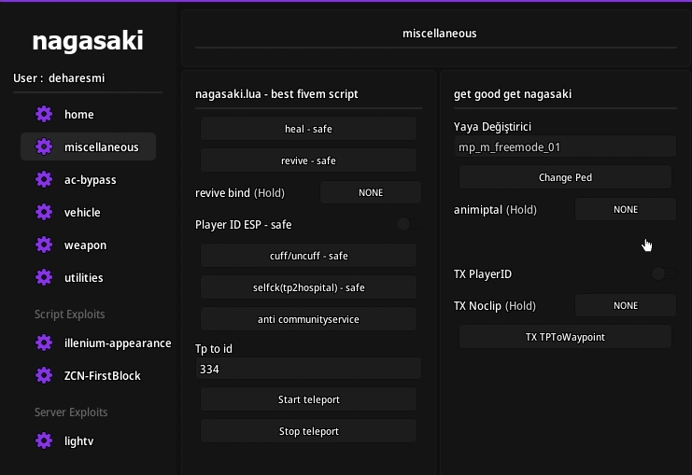Click the gear icon next to home
692x475 pixels.
point(43,115)
